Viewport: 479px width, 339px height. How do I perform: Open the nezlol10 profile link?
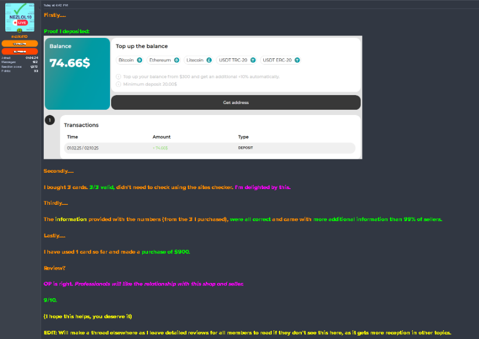[x=19, y=36]
